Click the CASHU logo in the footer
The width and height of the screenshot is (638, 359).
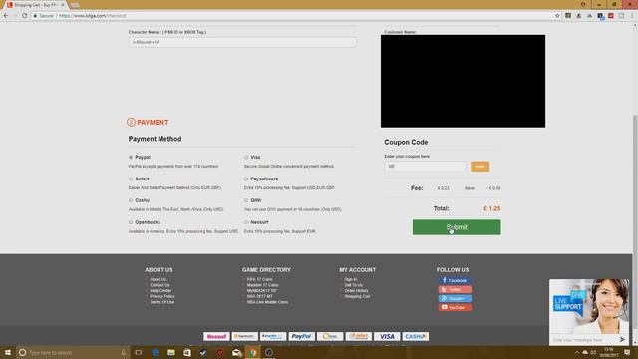point(416,337)
